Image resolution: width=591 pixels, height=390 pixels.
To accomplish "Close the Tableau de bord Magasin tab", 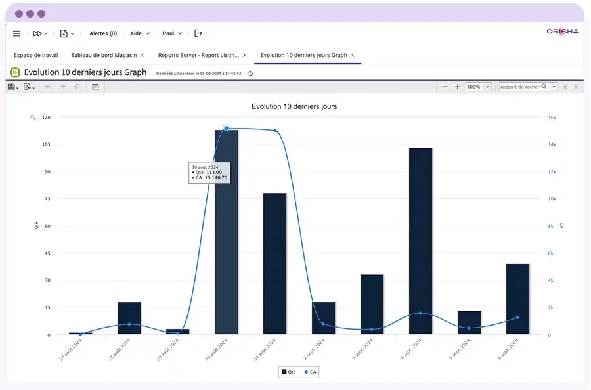I will [142, 55].
